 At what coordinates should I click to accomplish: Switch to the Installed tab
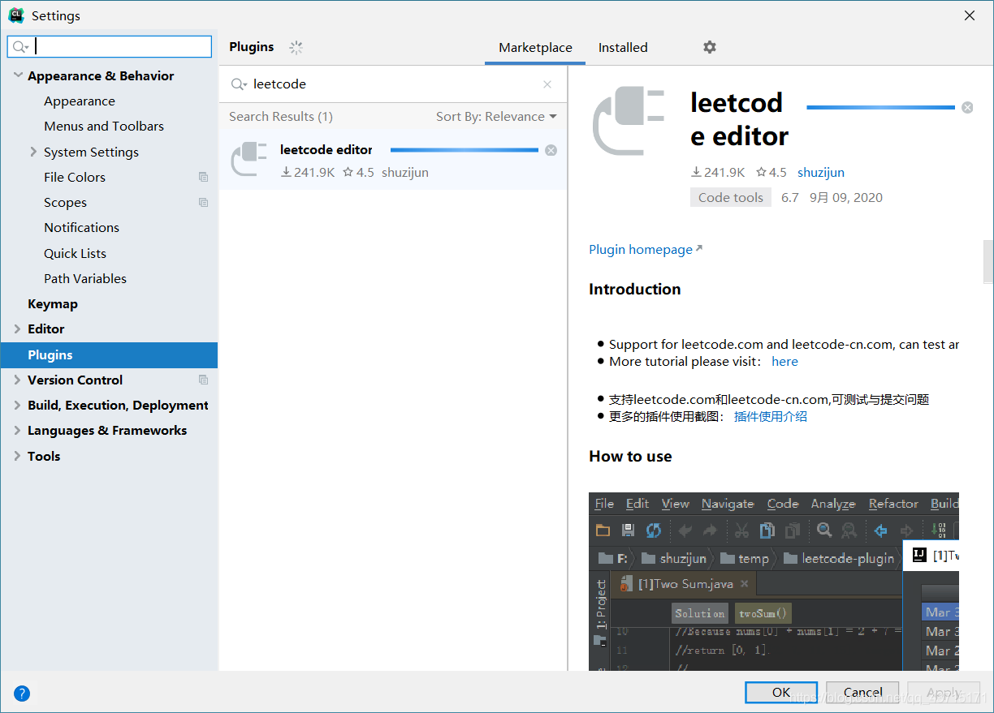(x=623, y=48)
